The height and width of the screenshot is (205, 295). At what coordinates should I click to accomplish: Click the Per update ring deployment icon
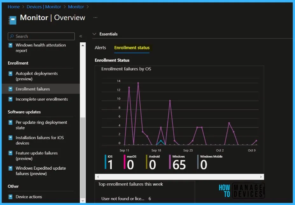(11, 122)
